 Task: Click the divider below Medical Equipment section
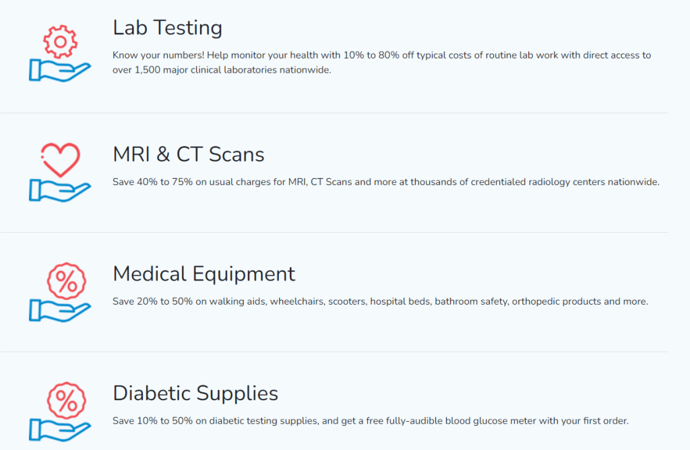pos(334,352)
